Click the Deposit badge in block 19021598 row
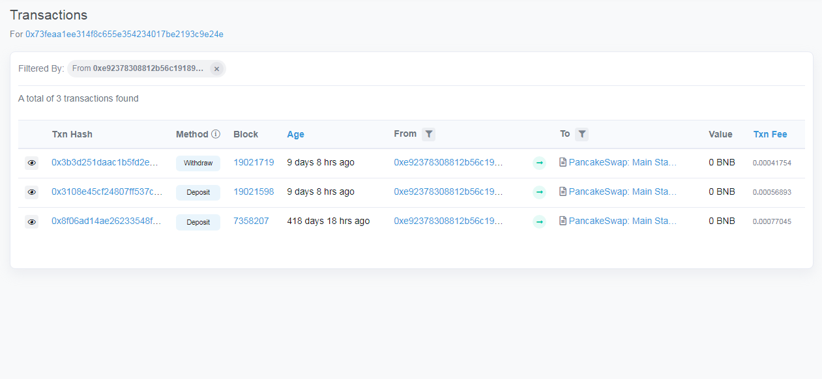 click(x=198, y=192)
